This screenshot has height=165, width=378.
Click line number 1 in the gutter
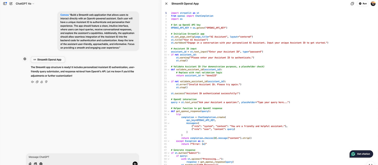(166, 13)
